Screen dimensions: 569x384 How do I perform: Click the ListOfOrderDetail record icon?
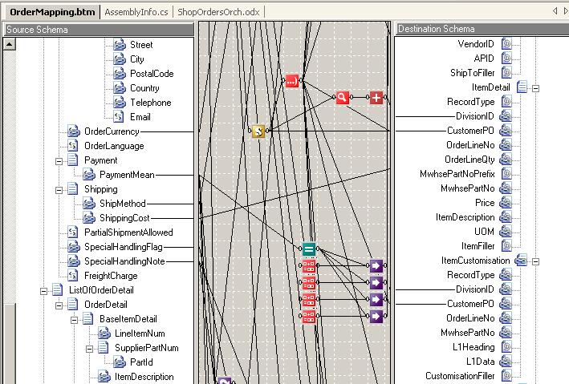(58, 289)
